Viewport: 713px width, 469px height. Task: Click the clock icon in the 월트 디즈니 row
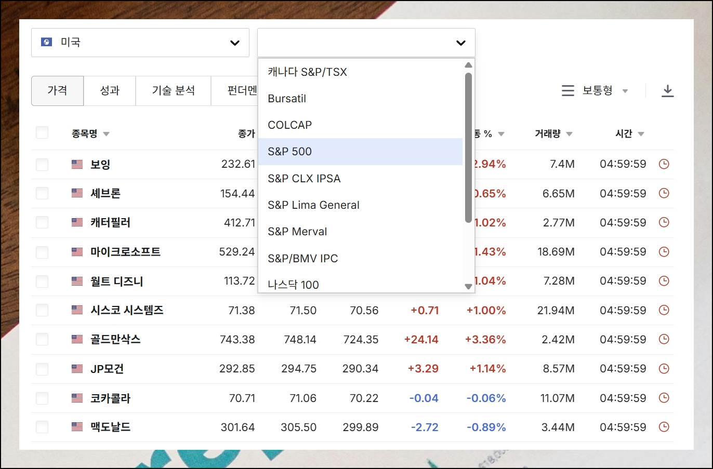pos(664,281)
